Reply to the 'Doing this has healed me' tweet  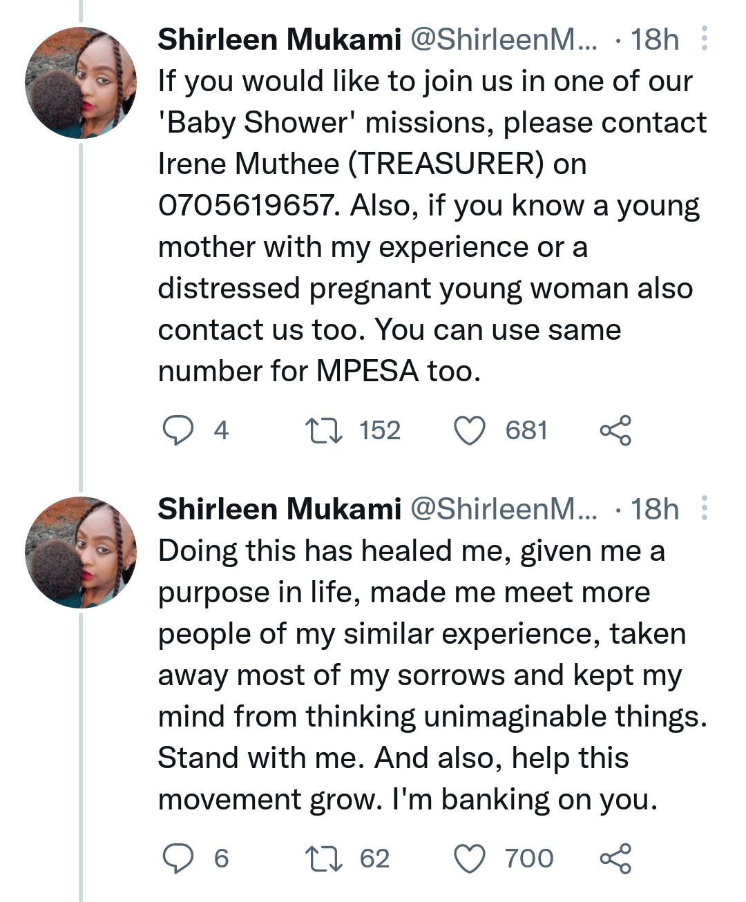178,858
